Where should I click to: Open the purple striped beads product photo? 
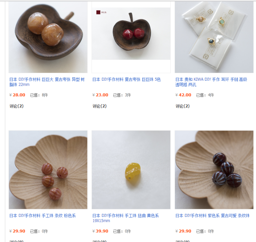pos(214,170)
